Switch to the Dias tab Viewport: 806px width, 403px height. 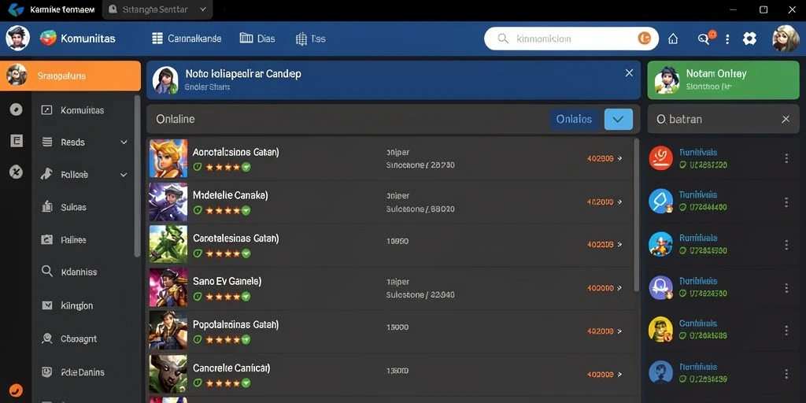(x=257, y=39)
